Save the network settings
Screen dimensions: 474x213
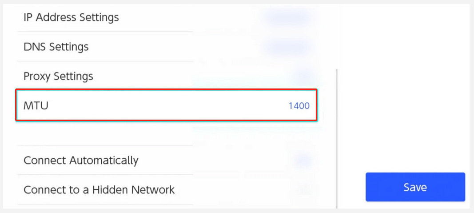[415, 187]
